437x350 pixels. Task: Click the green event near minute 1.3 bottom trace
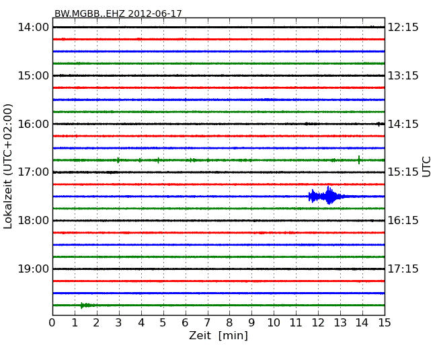pos(87,306)
